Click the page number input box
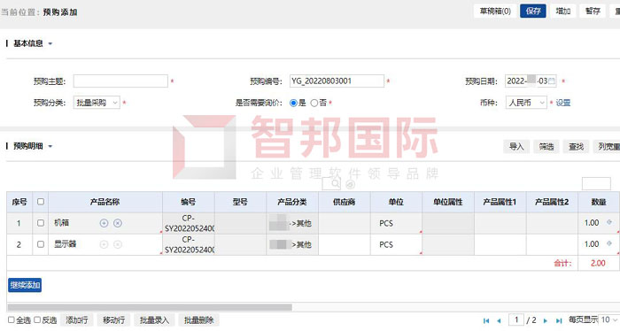620x331 pixels. click(516, 319)
